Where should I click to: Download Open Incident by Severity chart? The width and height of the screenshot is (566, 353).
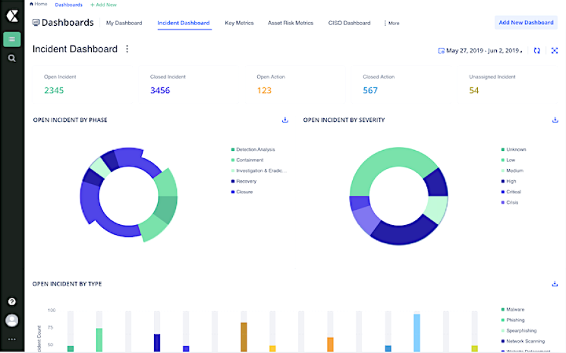[555, 120]
